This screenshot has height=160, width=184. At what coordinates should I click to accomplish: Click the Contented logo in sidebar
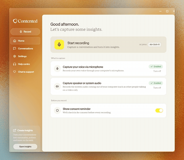[x=25, y=21]
